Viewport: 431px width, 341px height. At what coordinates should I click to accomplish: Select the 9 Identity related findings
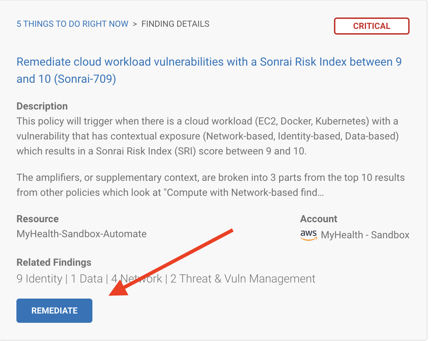pos(39,279)
